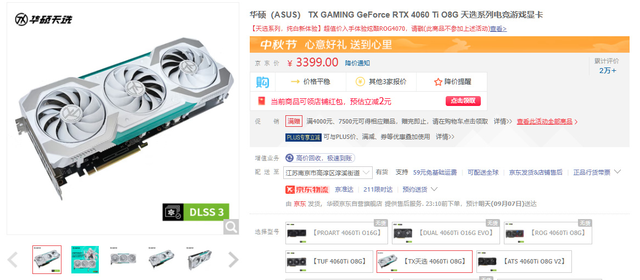Screen dimensions: 640x280
Task: Open the 降价通知 price-drop notification link
Action: [x=357, y=63]
